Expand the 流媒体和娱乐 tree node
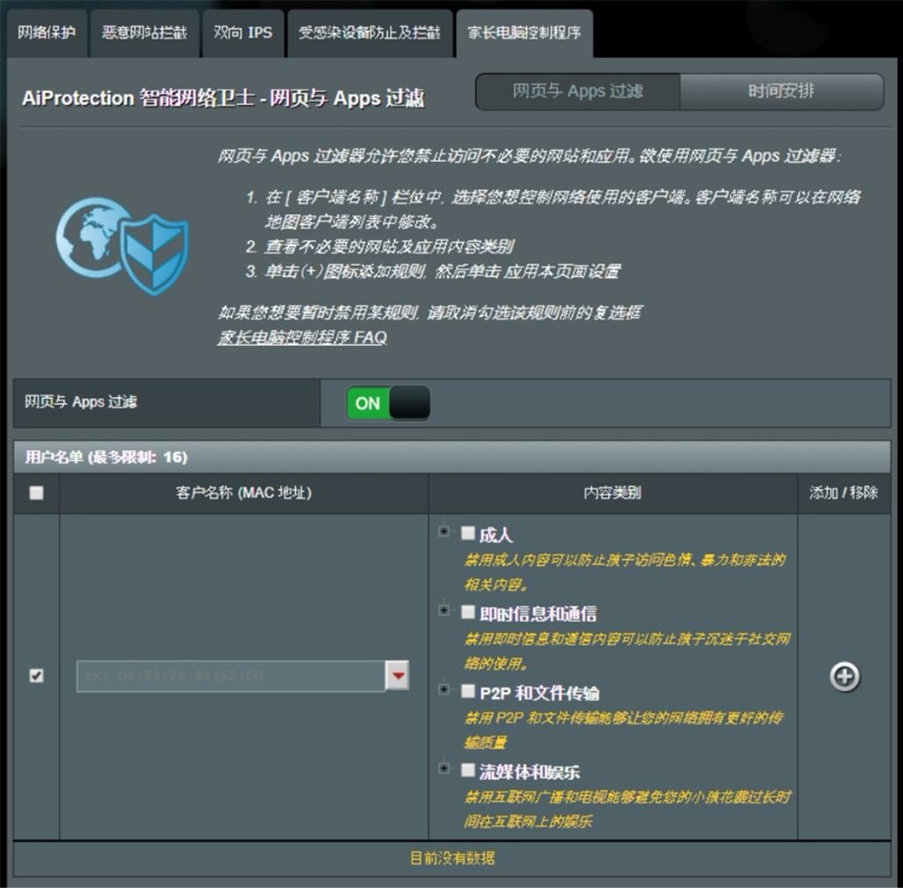Screen dimensions: 903x888 click(x=444, y=767)
